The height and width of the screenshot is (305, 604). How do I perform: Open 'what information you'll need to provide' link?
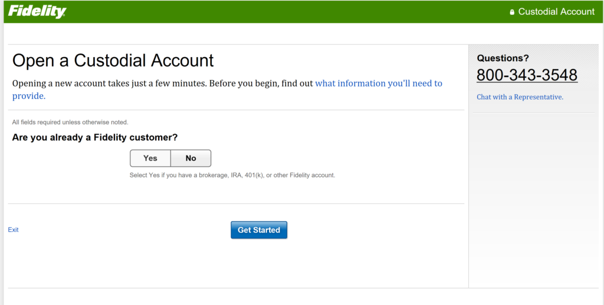(x=227, y=89)
